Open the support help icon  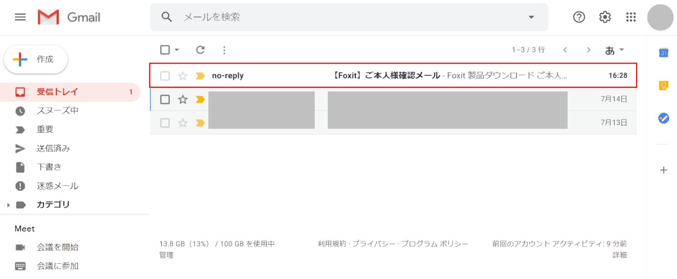[579, 17]
